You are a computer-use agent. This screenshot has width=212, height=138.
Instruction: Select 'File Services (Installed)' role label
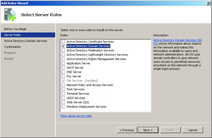82,81
